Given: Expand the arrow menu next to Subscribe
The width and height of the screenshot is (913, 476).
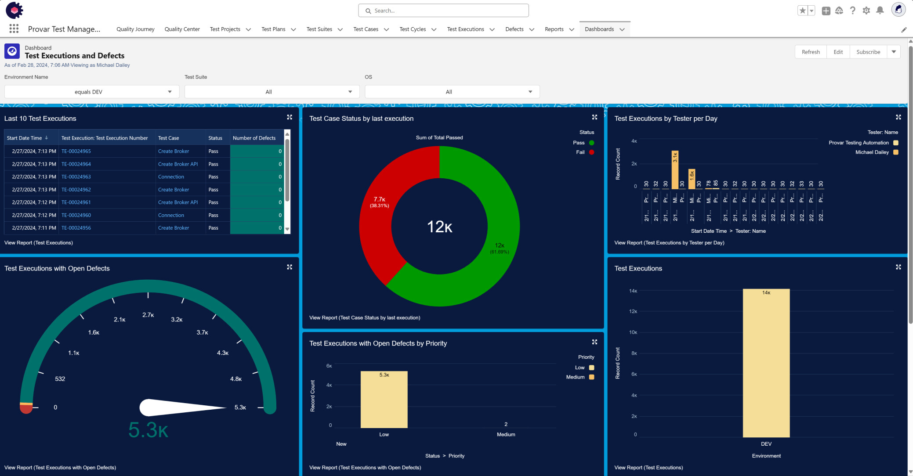Looking at the screenshot, I should coord(894,52).
